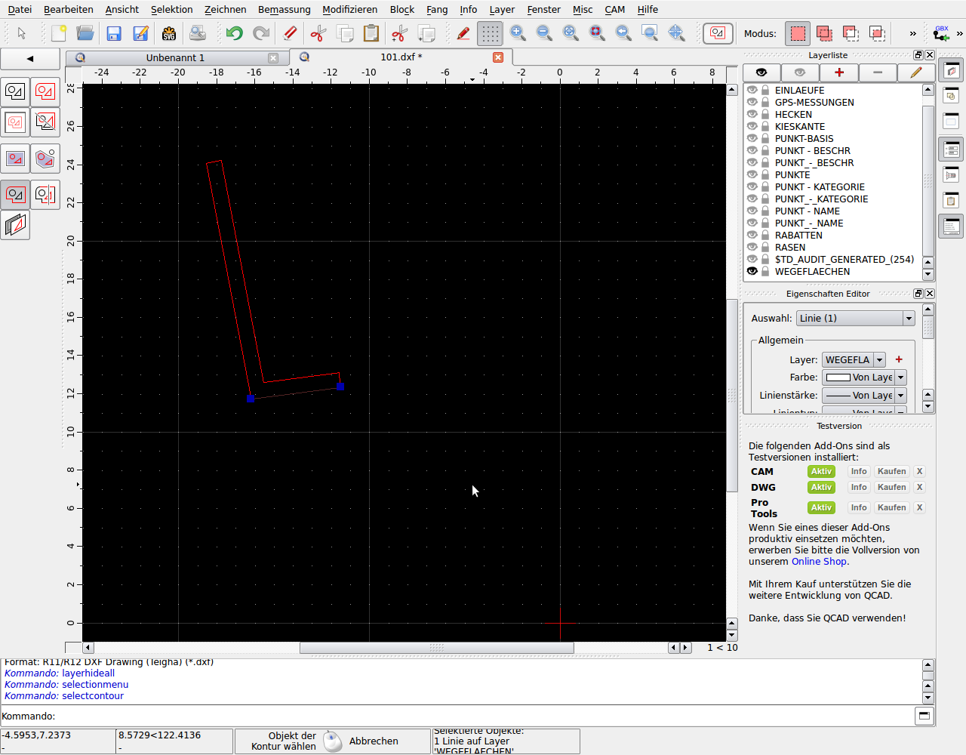
Task: Click the Online Shop link
Action: click(819, 562)
